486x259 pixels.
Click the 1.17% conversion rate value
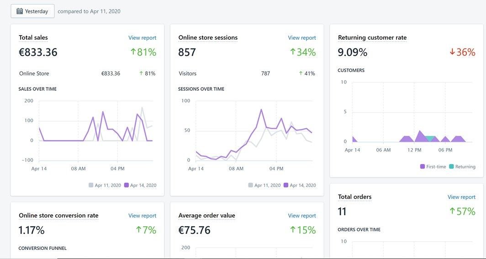pyautogui.click(x=32, y=230)
